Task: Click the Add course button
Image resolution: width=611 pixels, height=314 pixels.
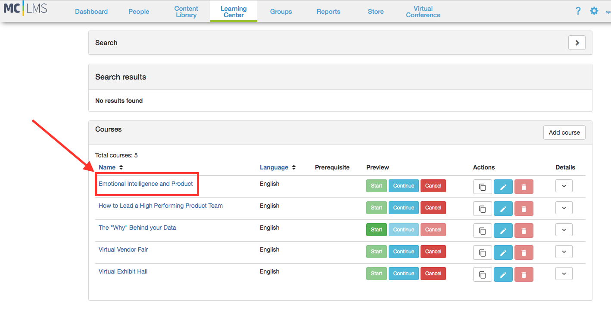Action: point(564,132)
